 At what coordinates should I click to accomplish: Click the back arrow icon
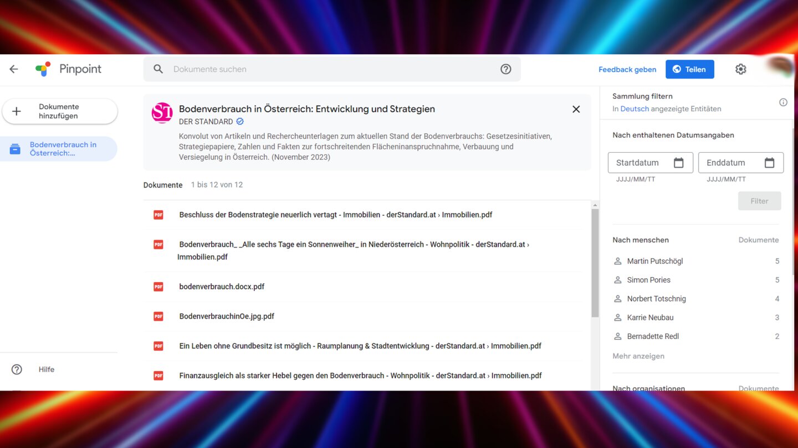click(x=14, y=69)
